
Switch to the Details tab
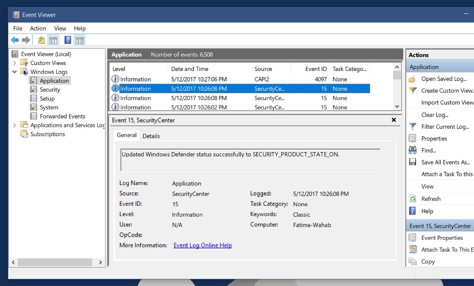tap(151, 136)
